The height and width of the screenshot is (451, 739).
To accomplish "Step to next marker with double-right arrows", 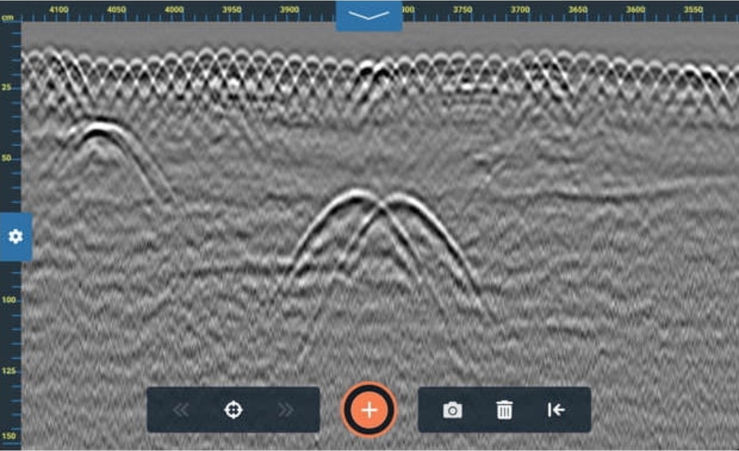I will click(286, 410).
